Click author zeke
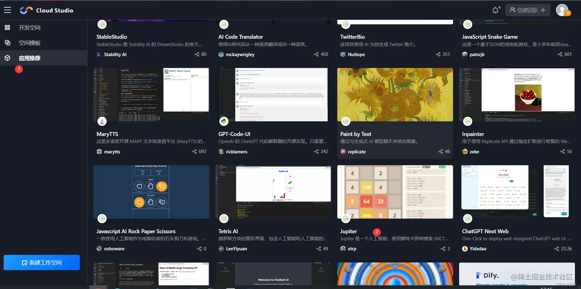 click(474, 152)
